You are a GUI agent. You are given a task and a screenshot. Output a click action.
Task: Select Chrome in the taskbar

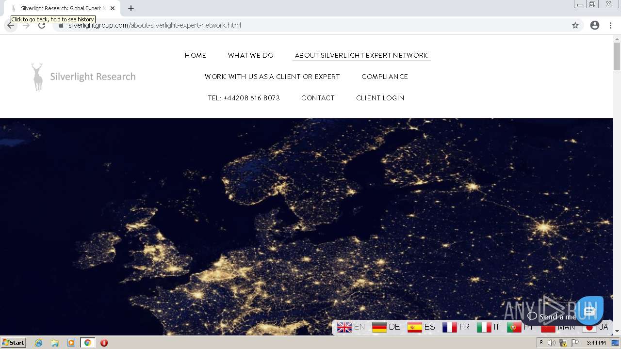coord(87,343)
